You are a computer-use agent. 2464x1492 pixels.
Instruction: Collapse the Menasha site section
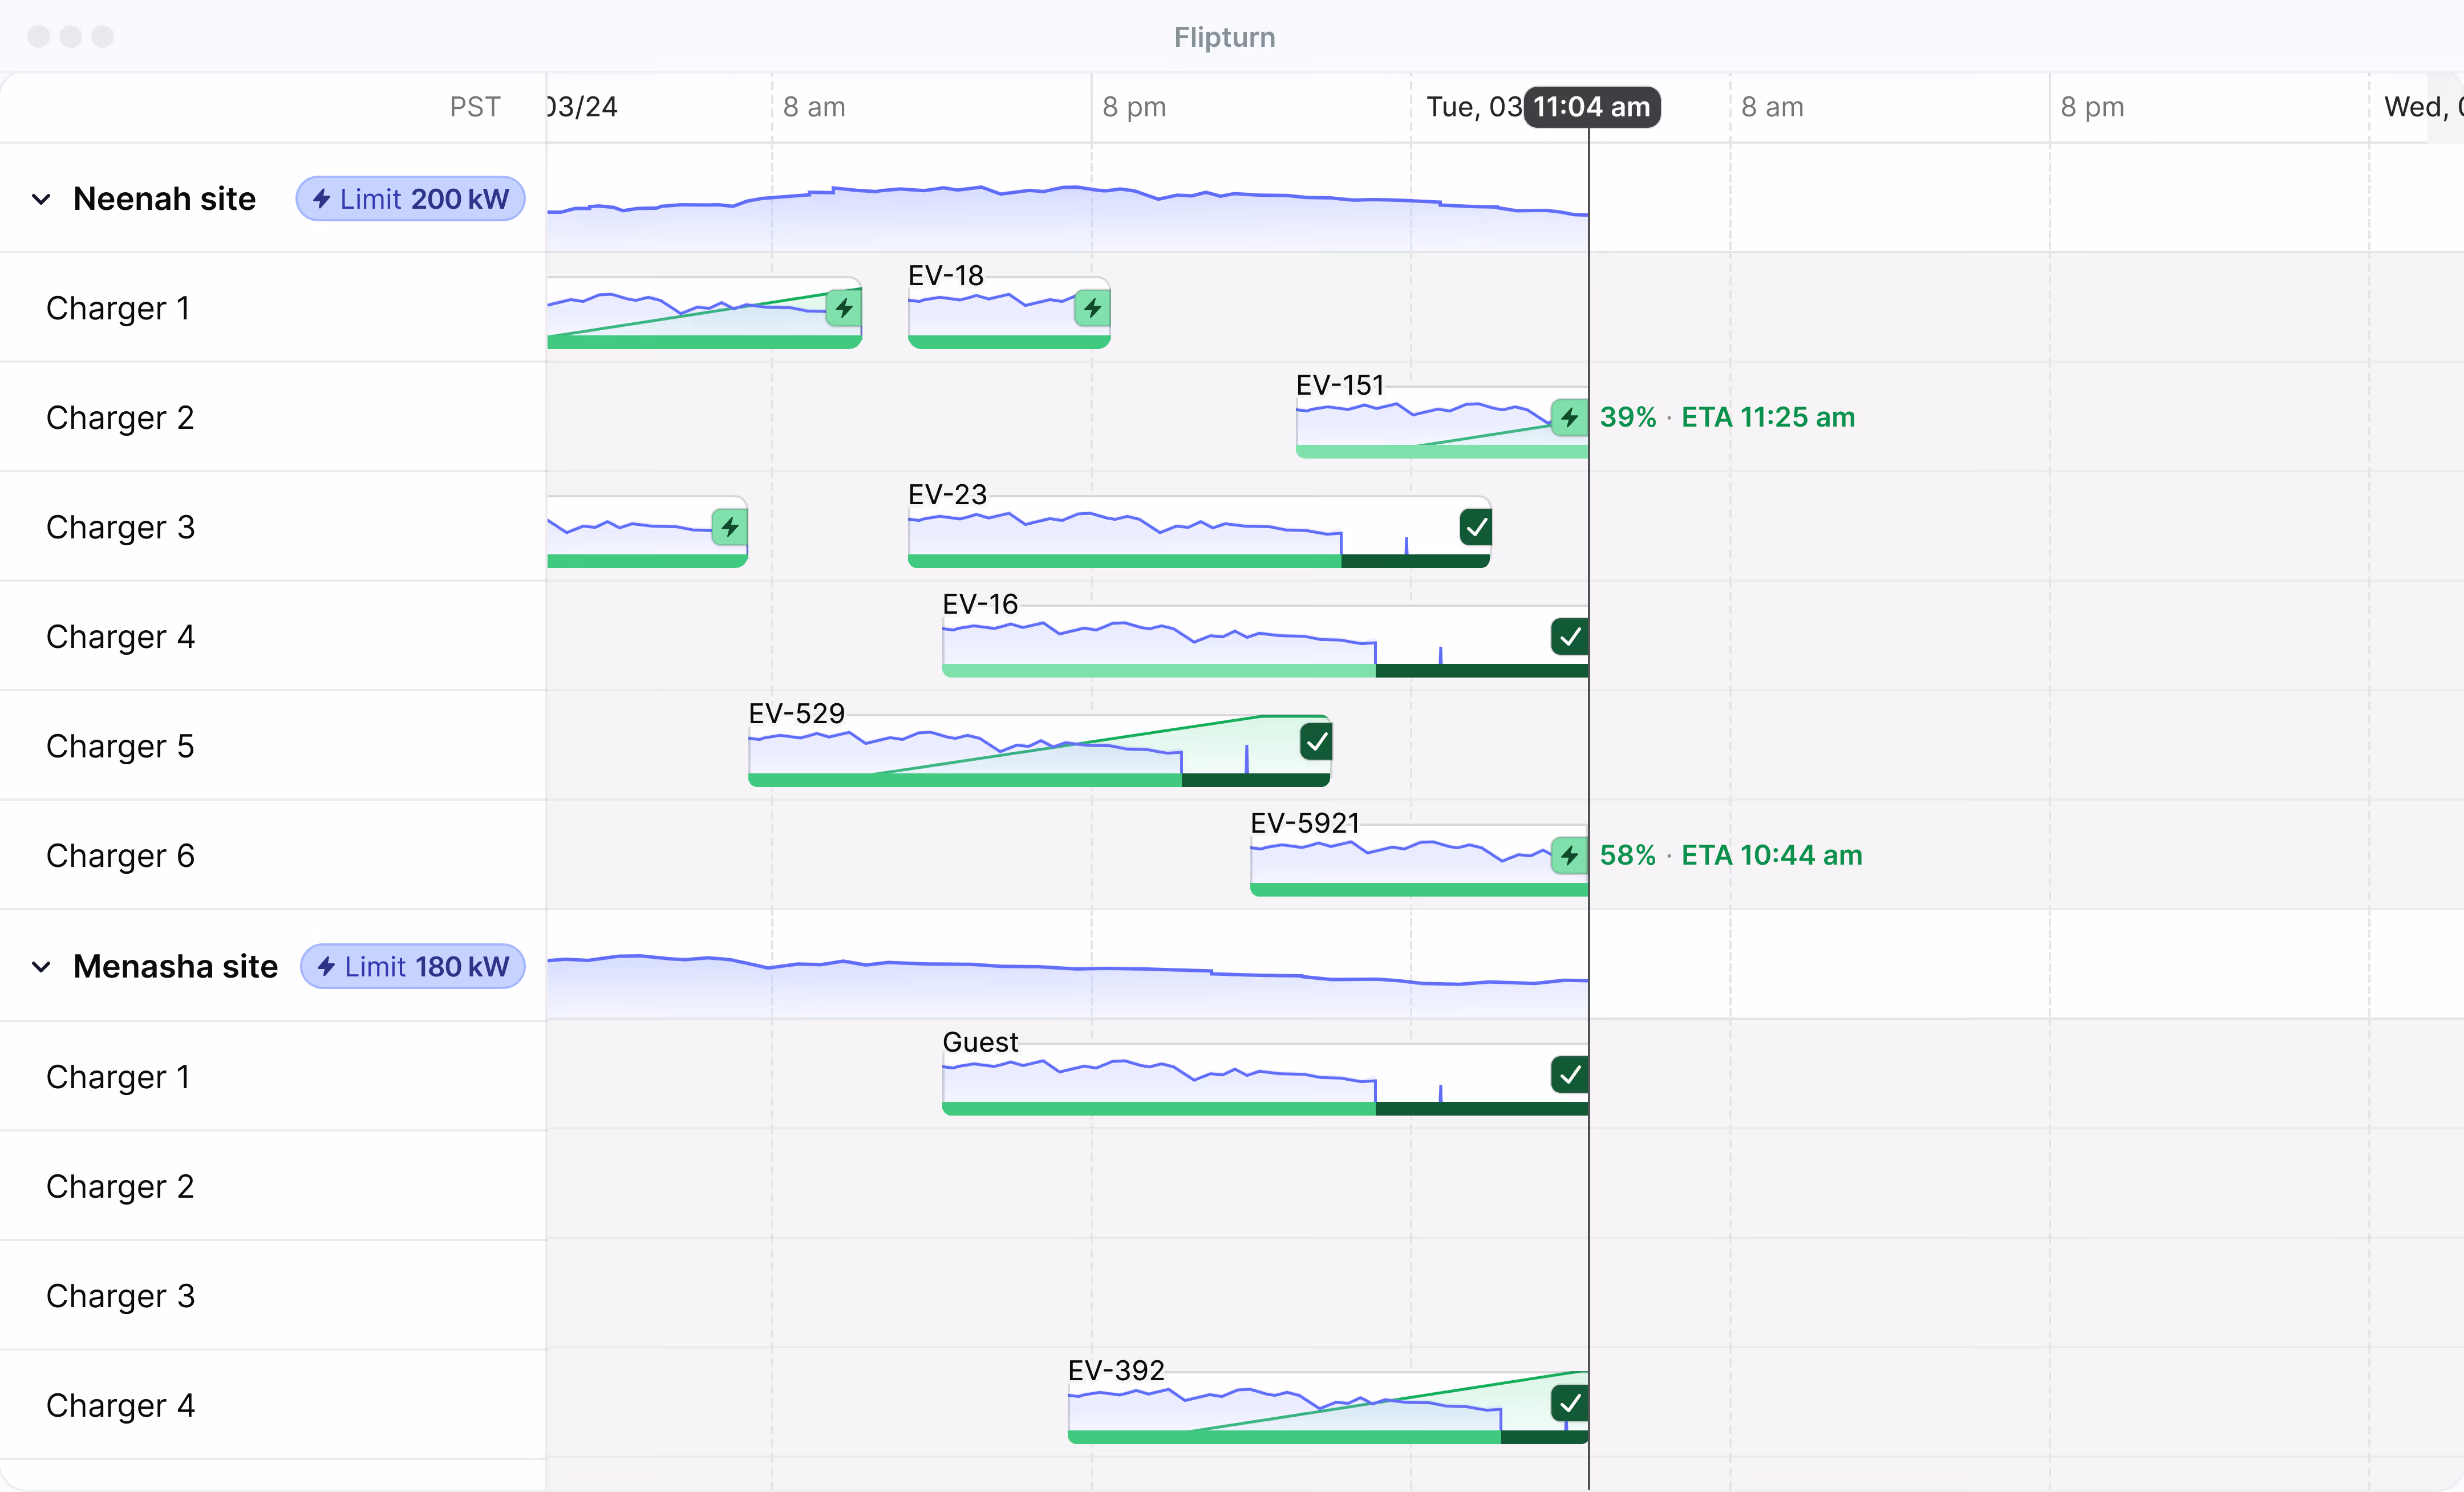click(x=41, y=967)
